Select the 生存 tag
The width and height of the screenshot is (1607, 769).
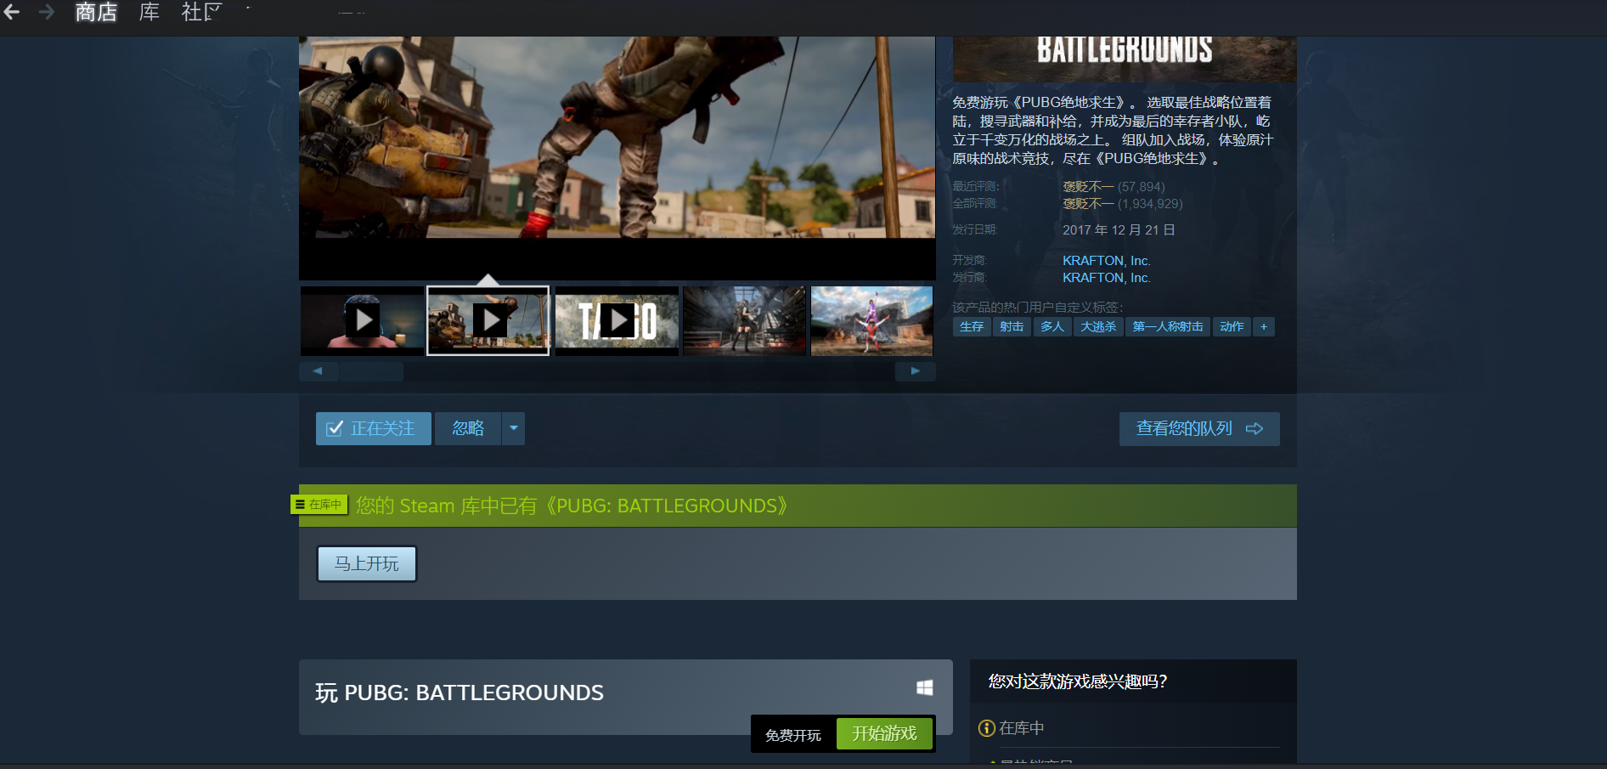tap(972, 326)
